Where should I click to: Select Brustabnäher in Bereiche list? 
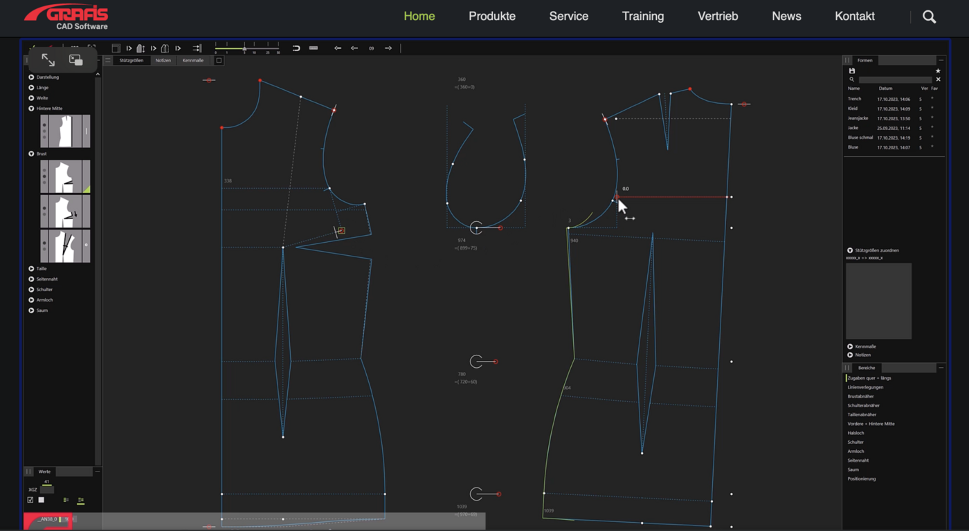pos(860,396)
